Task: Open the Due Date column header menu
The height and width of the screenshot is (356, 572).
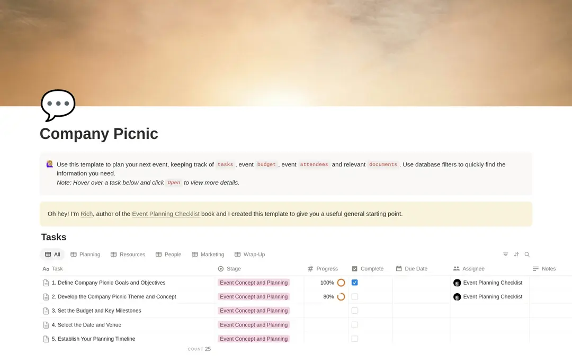Action: 412,269
